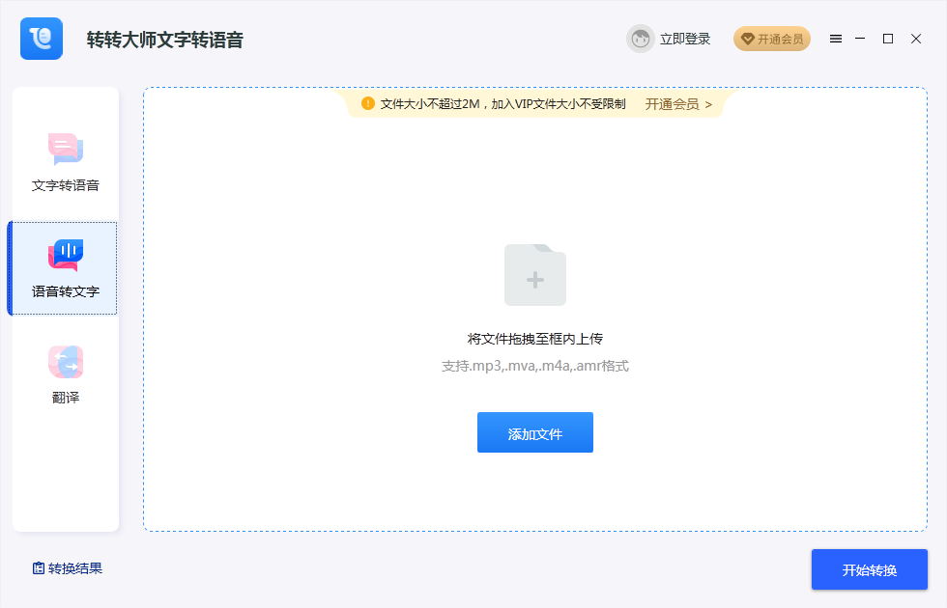
Task: Click 立即登录 to sign in
Action: coord(689,39)
